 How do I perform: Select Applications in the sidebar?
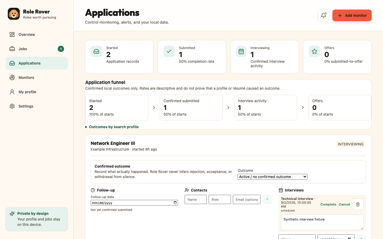click(x=37, y=63)
